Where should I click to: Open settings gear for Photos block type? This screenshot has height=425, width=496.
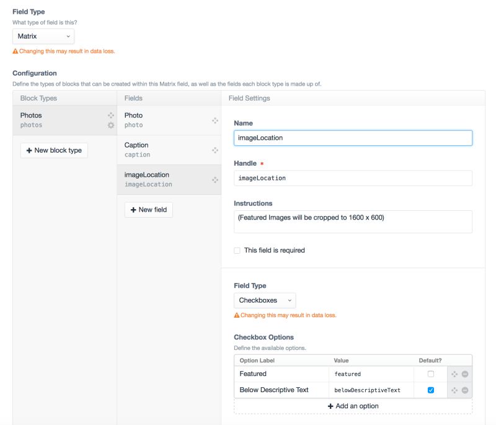pos(111,125)
